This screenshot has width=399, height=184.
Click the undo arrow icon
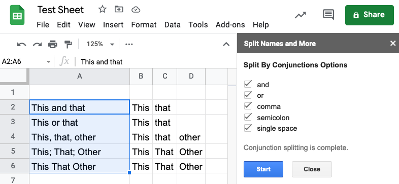coord(21,45)
